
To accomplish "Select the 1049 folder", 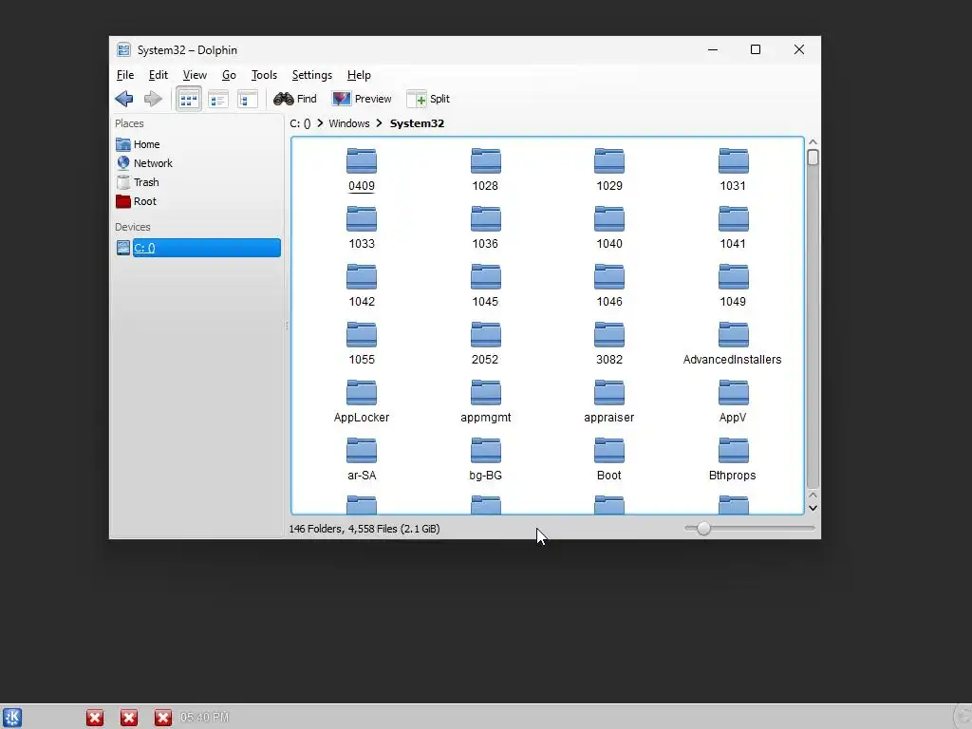I will [x=733, y=286].
